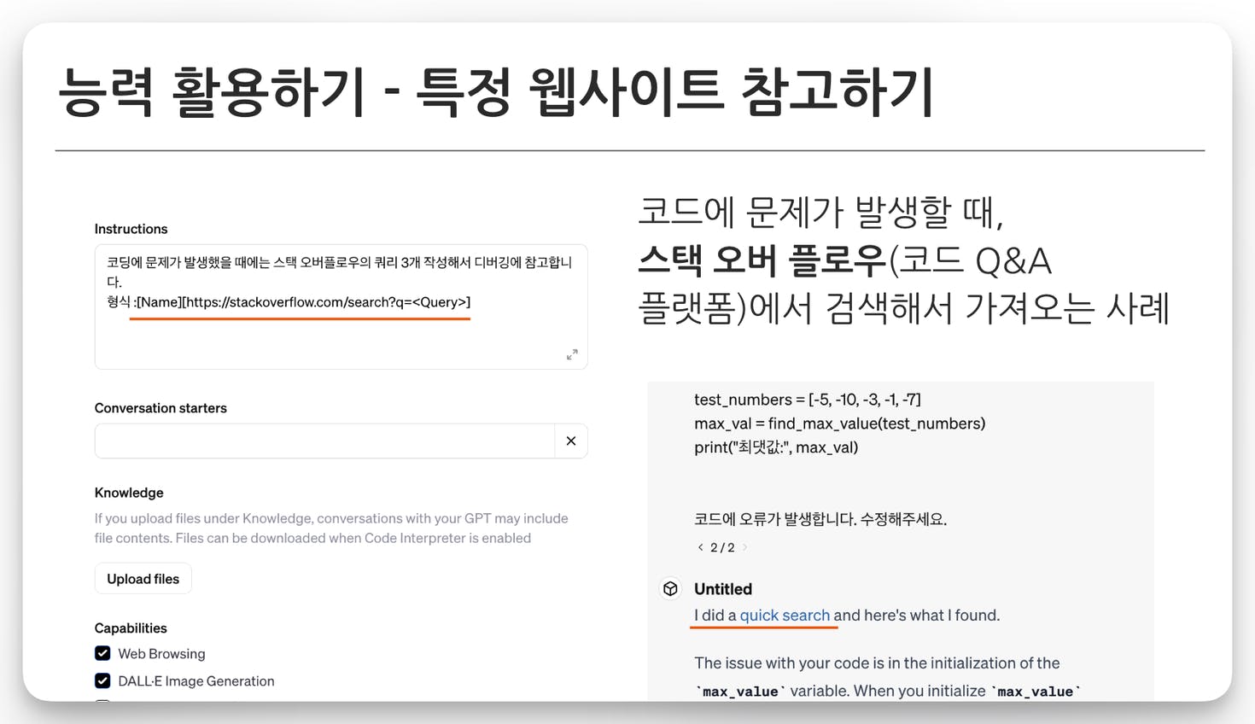Image resolution: width=1255 pixels, height=724 pixels.
Task: Click the "Capabilities" heading
Action: [131, 628]
